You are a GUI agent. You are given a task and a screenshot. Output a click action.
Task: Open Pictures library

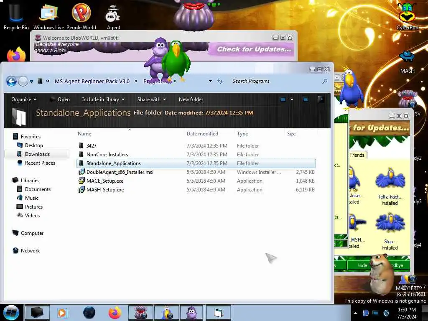[34, 206]
